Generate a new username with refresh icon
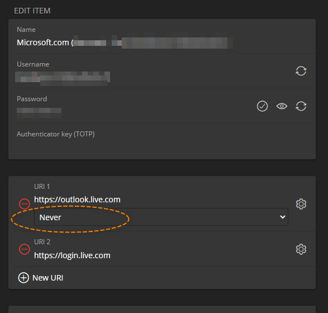Image resolution: width=328 pixels, height=313 pixels. pos(301,71)
